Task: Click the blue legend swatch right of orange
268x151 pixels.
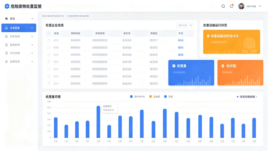Action: pos(165,97)
